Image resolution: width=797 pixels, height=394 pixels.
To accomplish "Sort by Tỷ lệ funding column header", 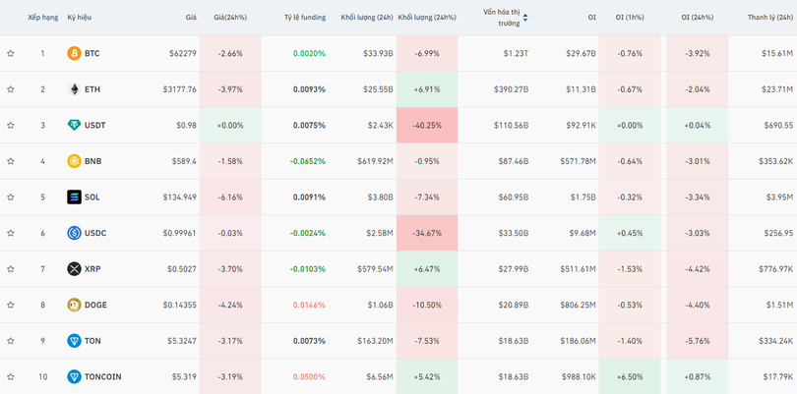I will click(x=304, y=18).
